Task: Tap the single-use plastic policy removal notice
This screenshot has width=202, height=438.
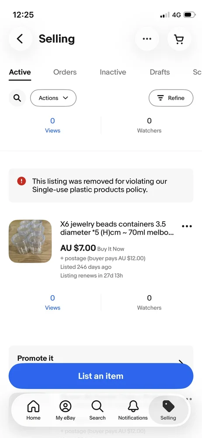Action: 101,185
